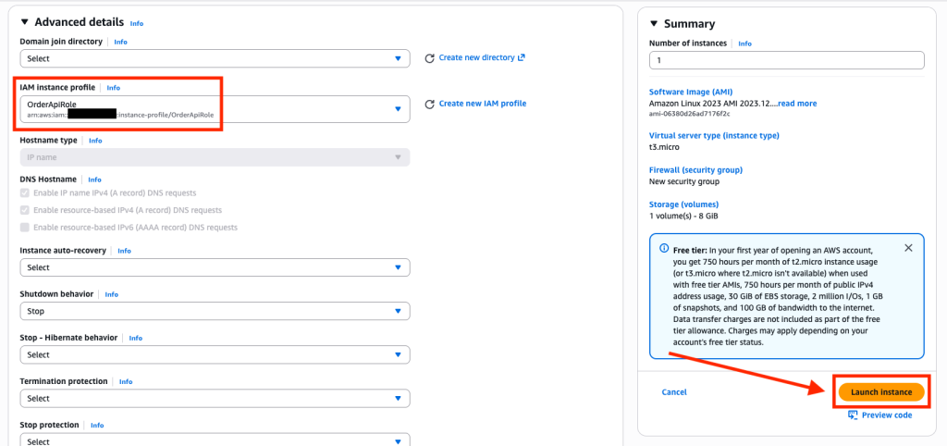Open the Hostname type IP name dropdown

click(x=215, y=157)
